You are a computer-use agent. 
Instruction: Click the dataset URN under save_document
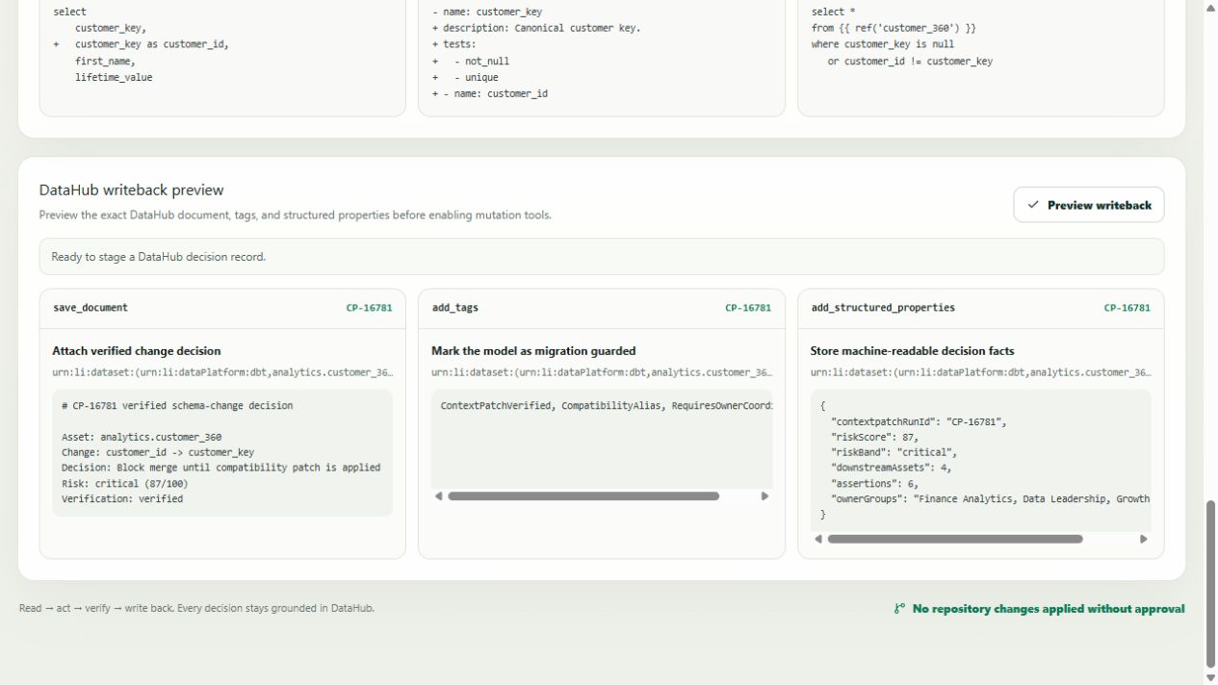coord(222,372)
